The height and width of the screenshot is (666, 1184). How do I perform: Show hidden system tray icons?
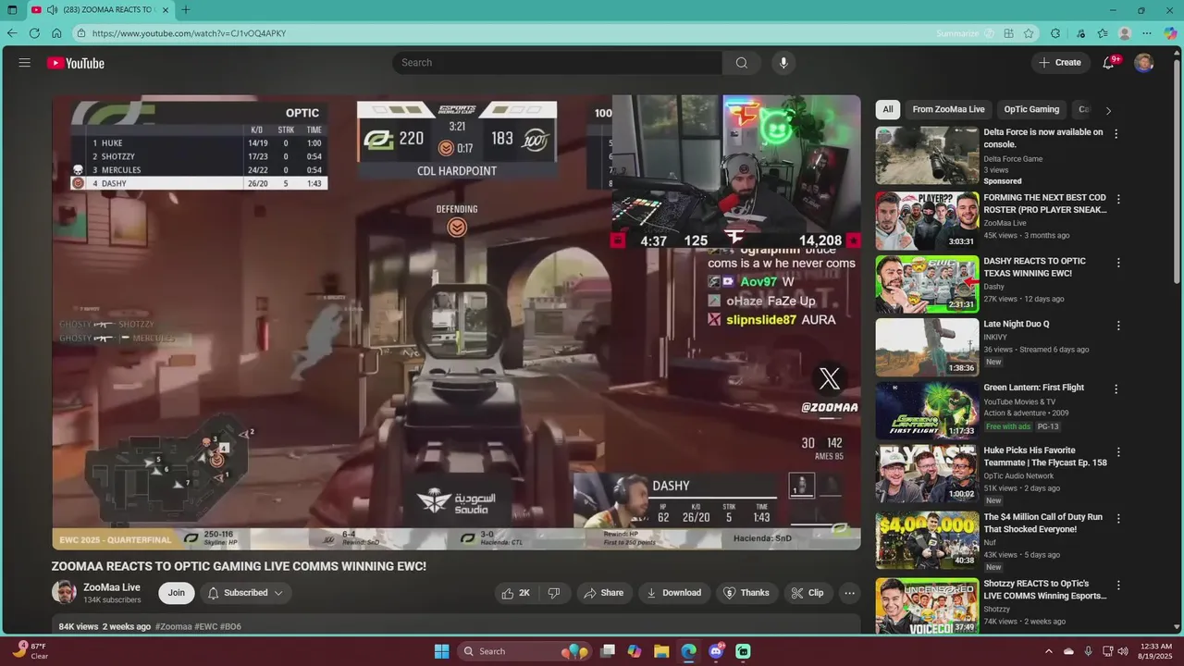[1049, 651]
